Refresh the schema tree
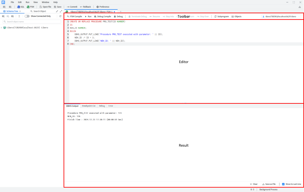Image resolution: width=304 pixels, height=192 pixels. coord(60,16)
